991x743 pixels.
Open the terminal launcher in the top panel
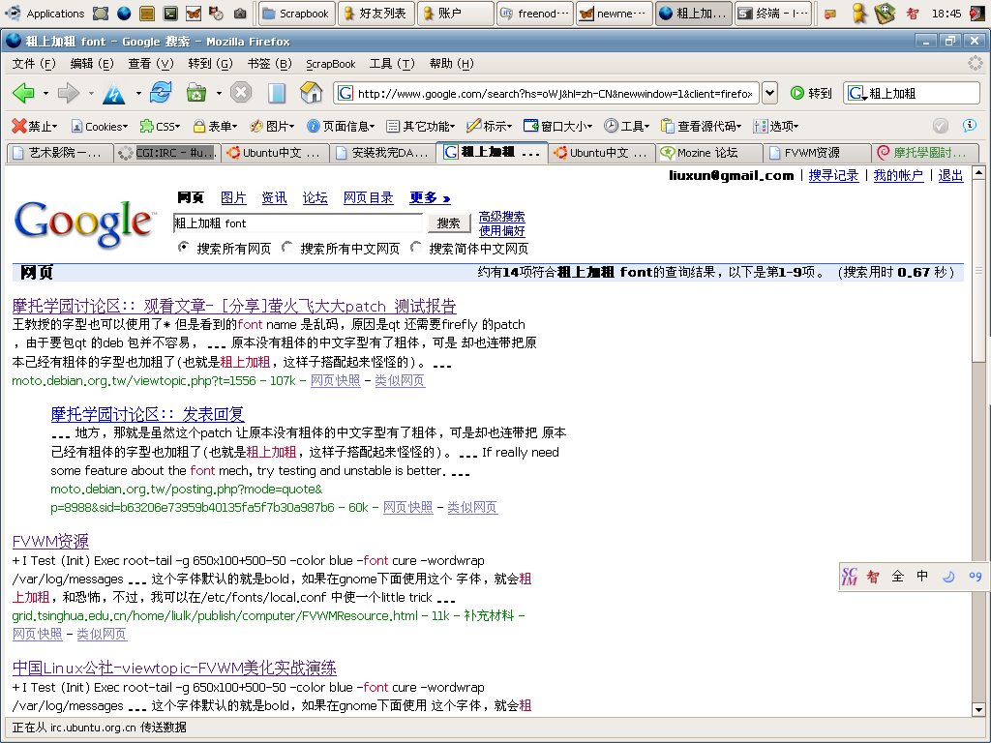(x=170, y=13)
